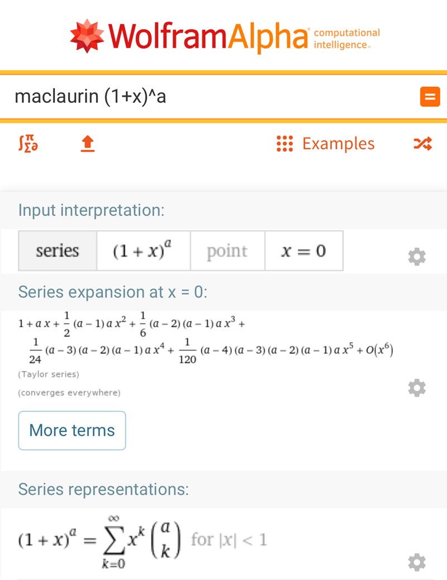Open gear options for Input interpretation
The width and height of the screenshot is (447, 580).
pos(417,257)
